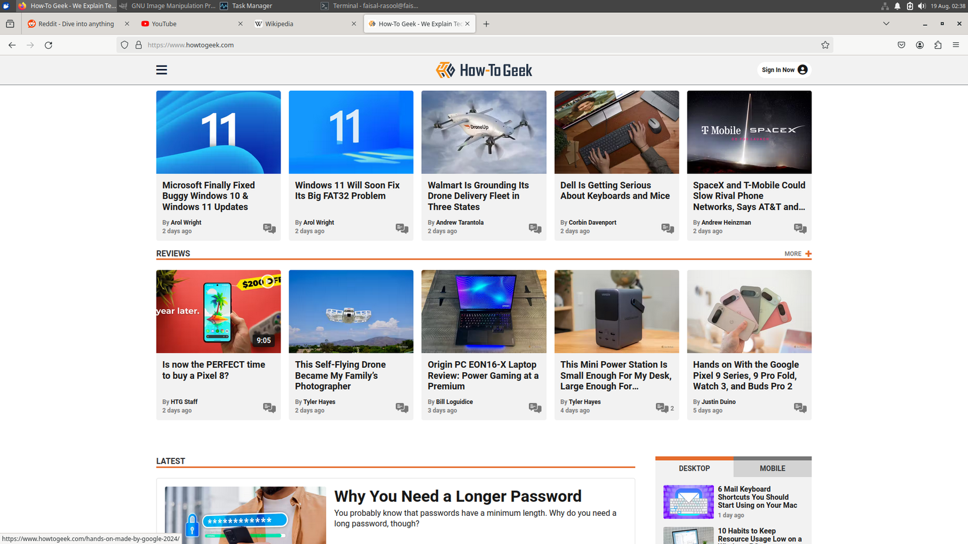Select the MOBILE tab in the sidebar
The width and height of the screenshot is (968, 544).
click(x=772, y=468)
